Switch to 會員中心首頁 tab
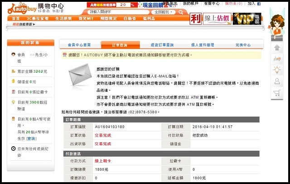 [x=79, y=45]
